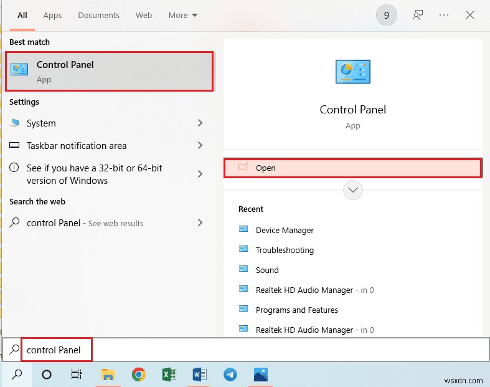490x387 pixels.
Task: Expand the More filter dropdown
Action: tap(183, 16)
